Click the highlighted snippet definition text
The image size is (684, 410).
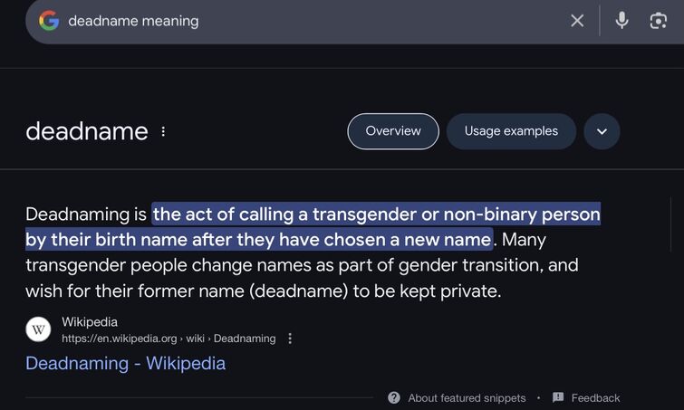click(313, 226)
